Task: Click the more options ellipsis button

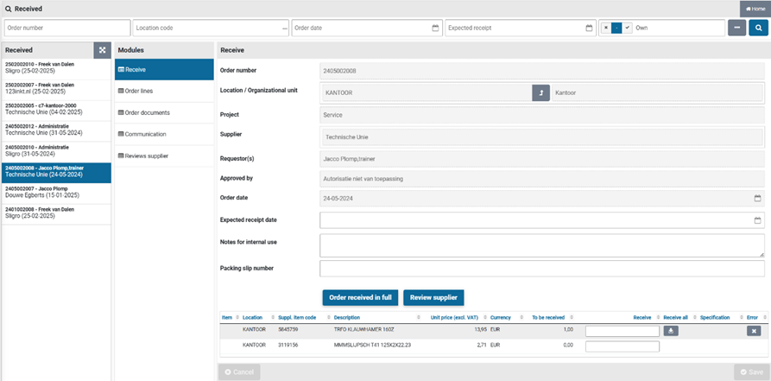Action: (x=736, y=29)
